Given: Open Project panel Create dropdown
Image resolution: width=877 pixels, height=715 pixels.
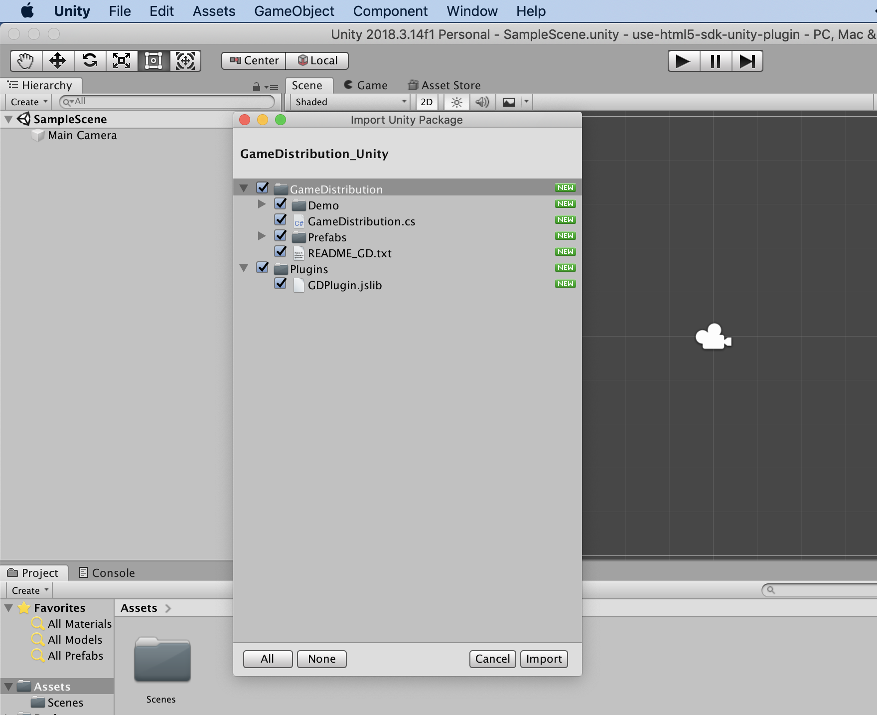Looking at the screenshot, I should coord(30,591).
